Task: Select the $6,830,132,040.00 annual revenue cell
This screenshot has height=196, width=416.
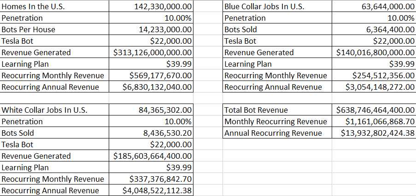Action: [x=157, y=87]
